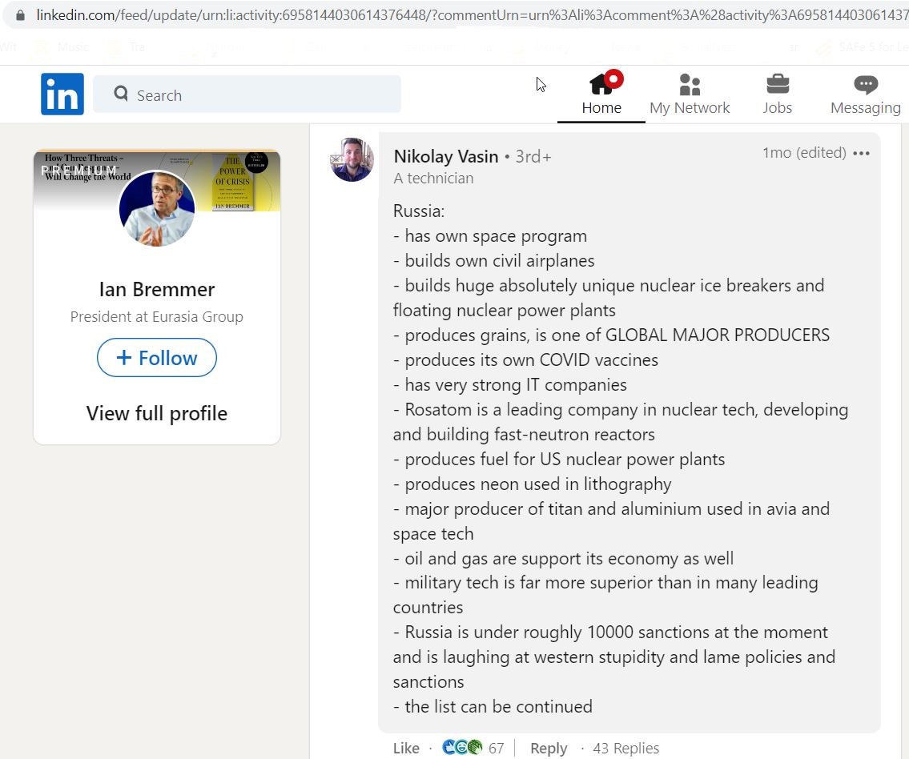Click the LinkedIn logo icon
Viewport: 909px width, 759px height.
pyautogui.click(x=62, y=94)
